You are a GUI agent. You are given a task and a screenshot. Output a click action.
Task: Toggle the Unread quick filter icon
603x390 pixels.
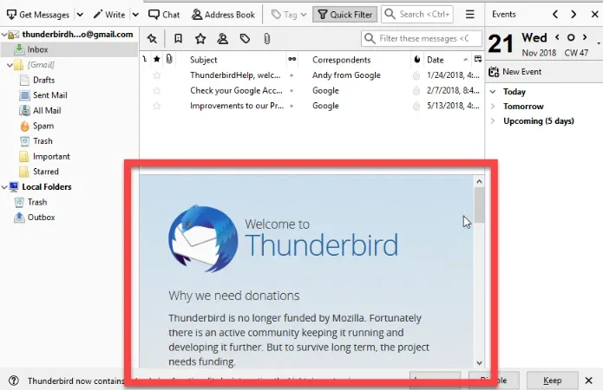178,38
